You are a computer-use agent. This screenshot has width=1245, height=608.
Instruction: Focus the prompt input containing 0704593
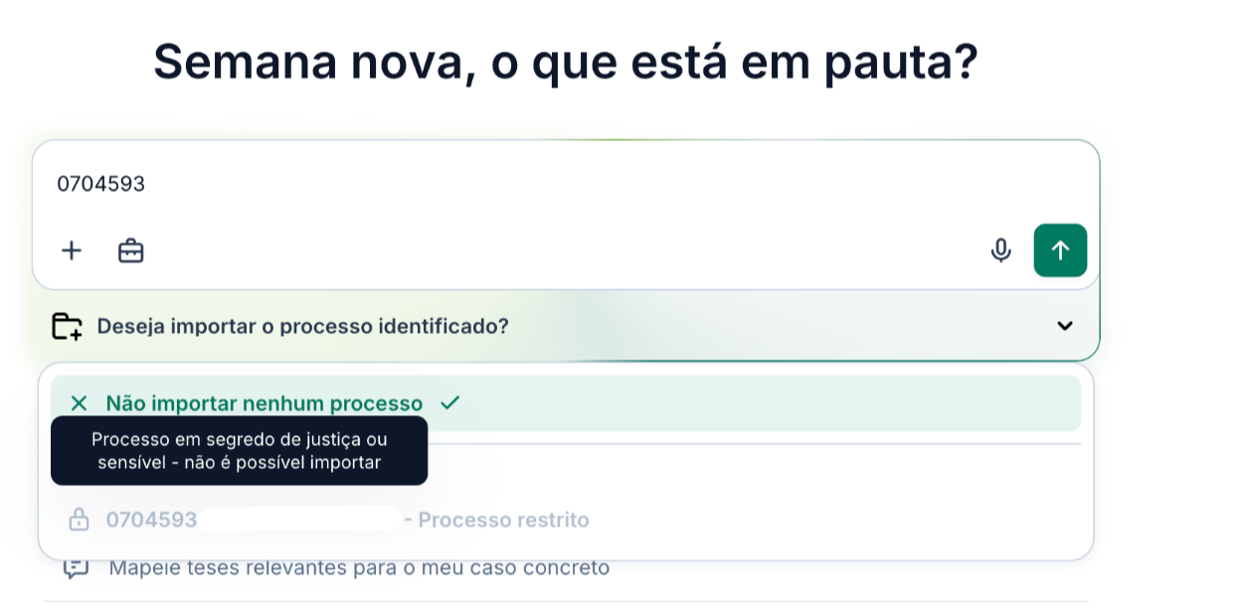pos(566,184)
